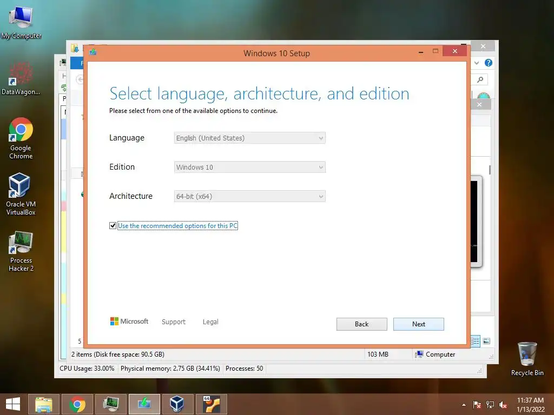This screenshot has height=415, width=554.
Task: Open the Edition dropdown
Action: tap(250, 168)
